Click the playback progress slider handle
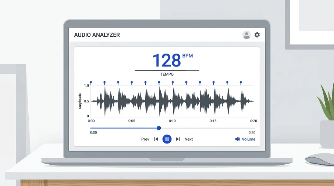 tap(159, 128)
